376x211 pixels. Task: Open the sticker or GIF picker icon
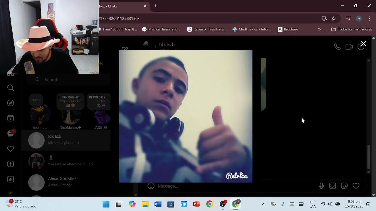point(344,186)
